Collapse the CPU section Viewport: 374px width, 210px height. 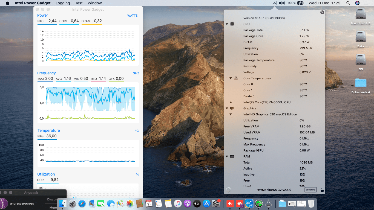pyautogui.click(x=227, y=24)
